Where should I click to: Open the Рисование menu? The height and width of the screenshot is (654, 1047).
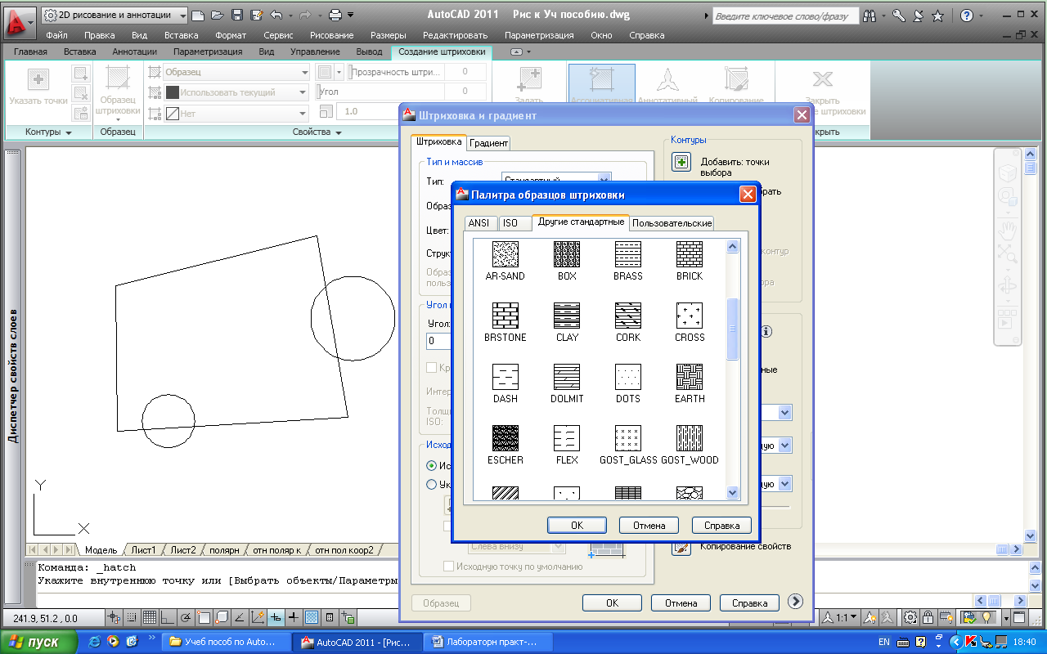pyautogui.click(x=332, y=35)
